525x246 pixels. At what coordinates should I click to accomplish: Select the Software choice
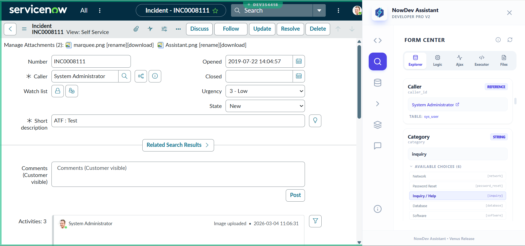457,216
